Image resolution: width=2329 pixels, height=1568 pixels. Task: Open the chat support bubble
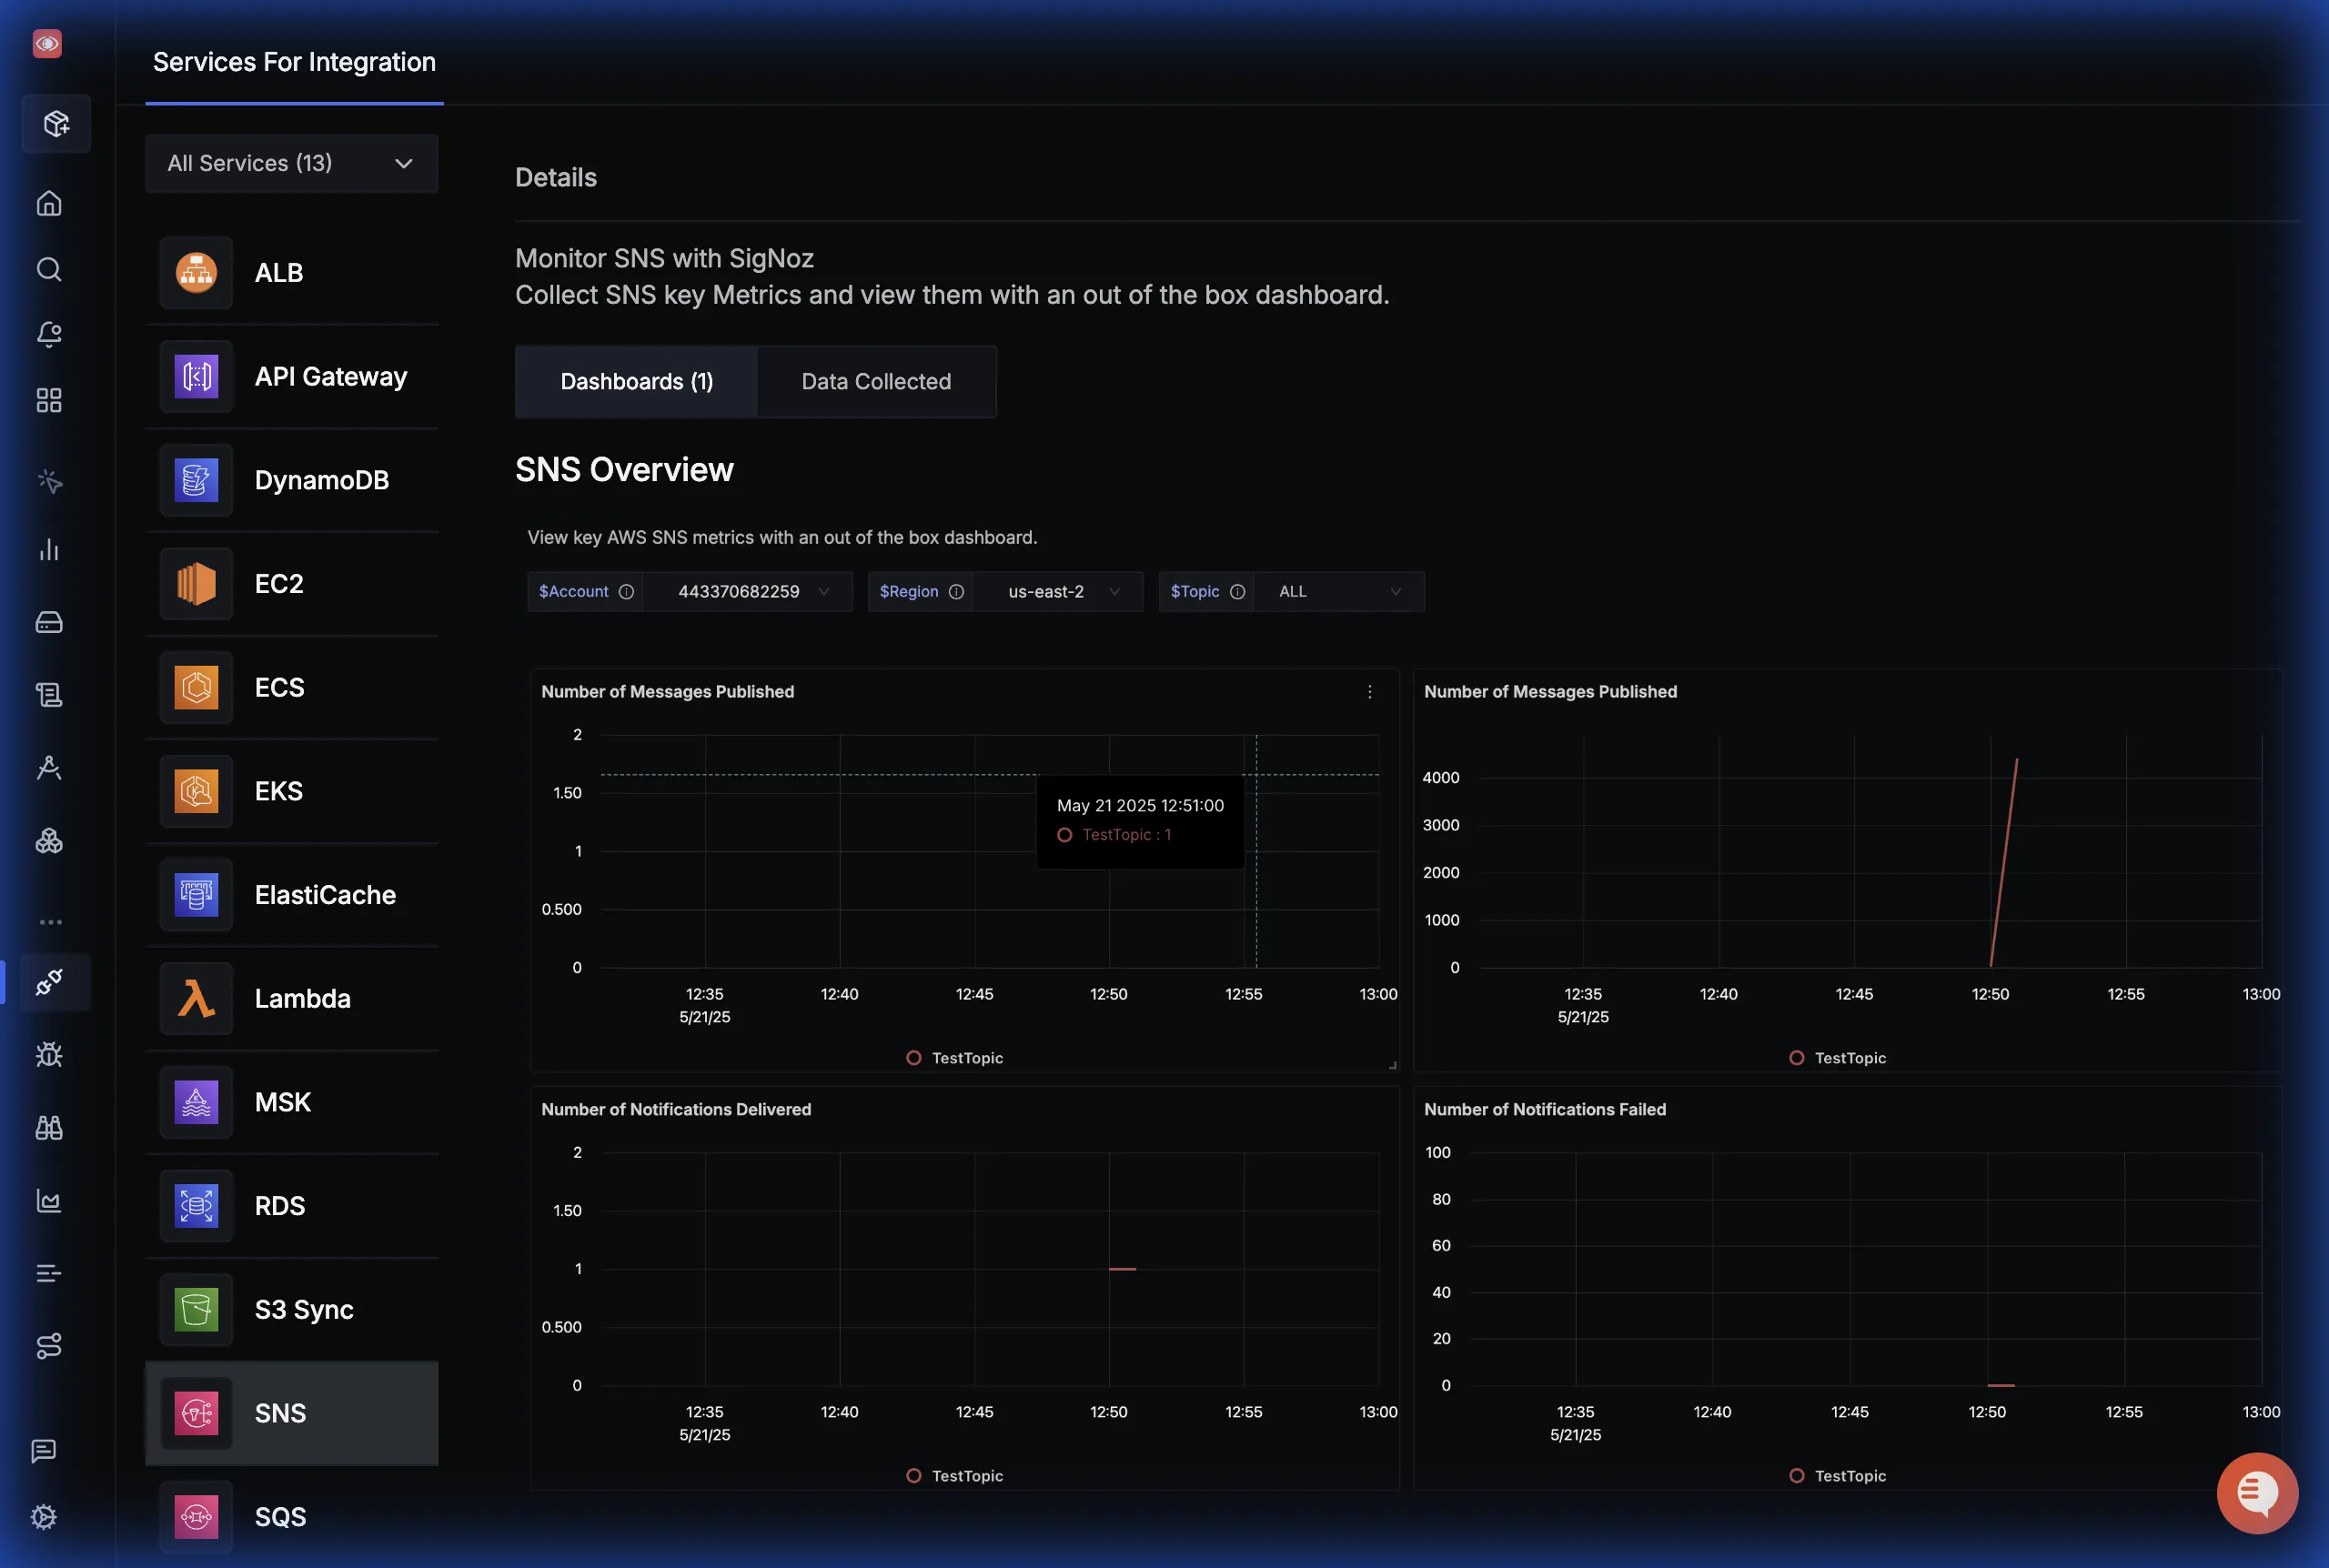[2256, 1493]
